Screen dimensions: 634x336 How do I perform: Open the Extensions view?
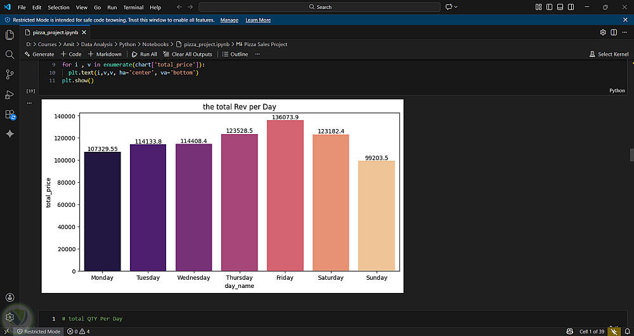pyautogui.click(x=10, y=115)
